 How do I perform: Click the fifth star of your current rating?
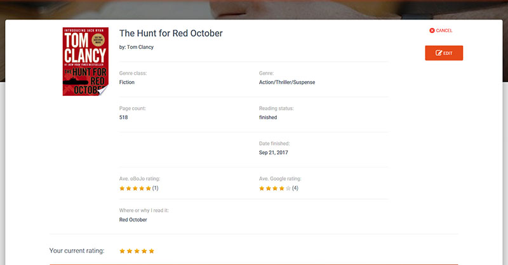(151, 251)
